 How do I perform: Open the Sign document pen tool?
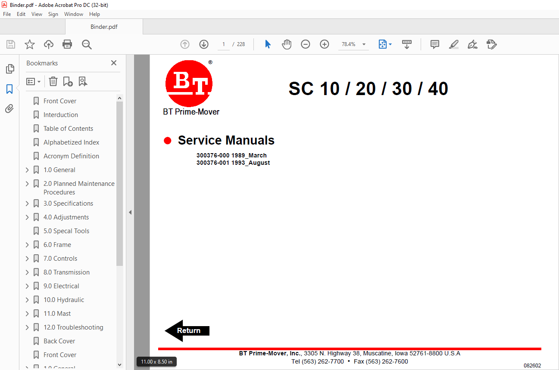click(473, 44)
